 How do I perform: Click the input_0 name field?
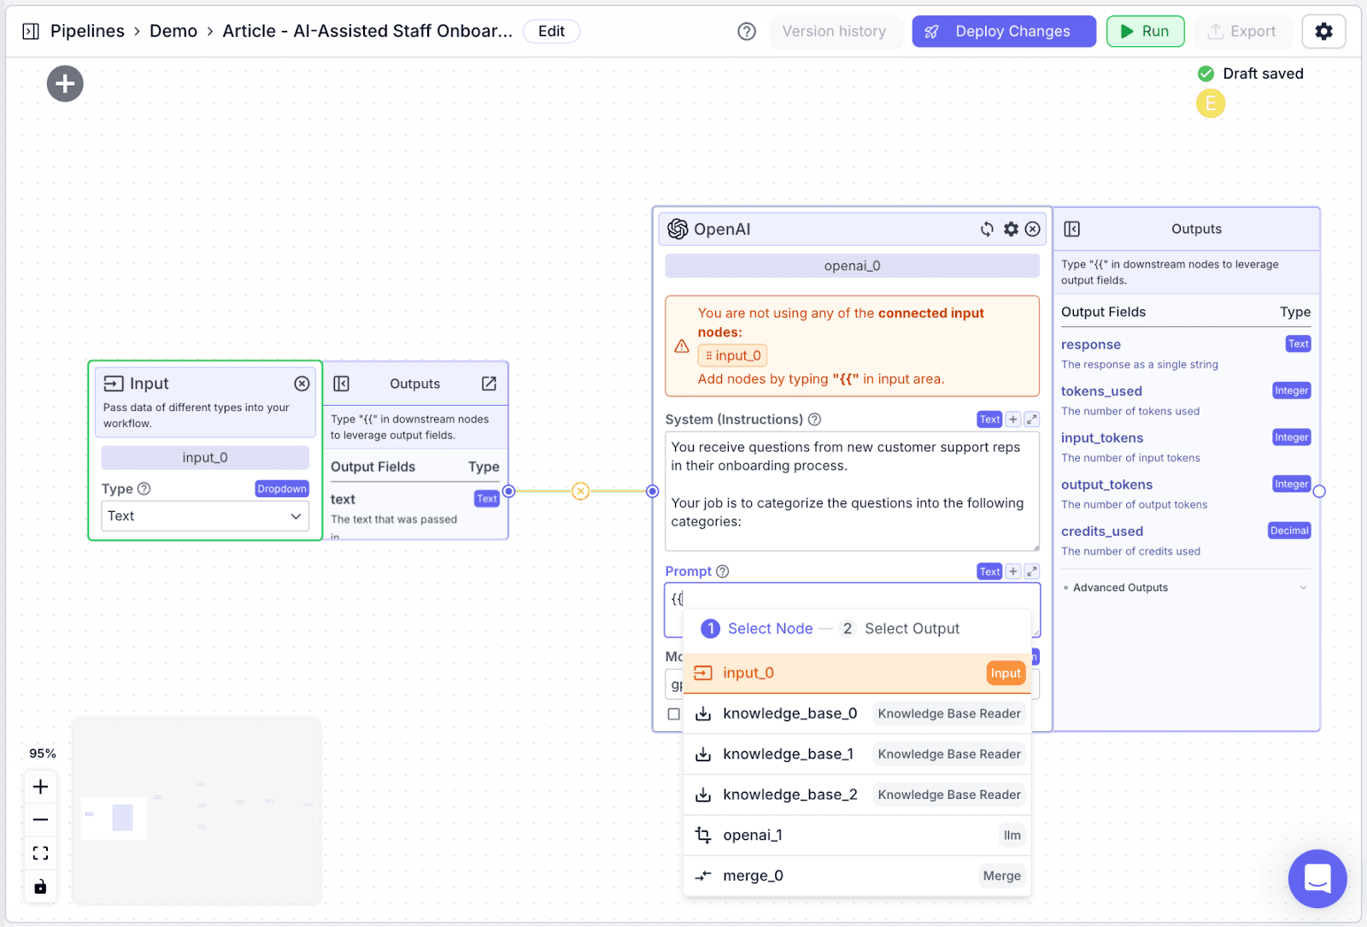(205, 458)
